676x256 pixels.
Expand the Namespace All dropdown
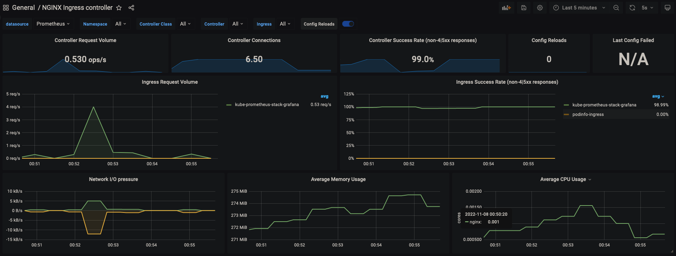click(x=121, y=24)
